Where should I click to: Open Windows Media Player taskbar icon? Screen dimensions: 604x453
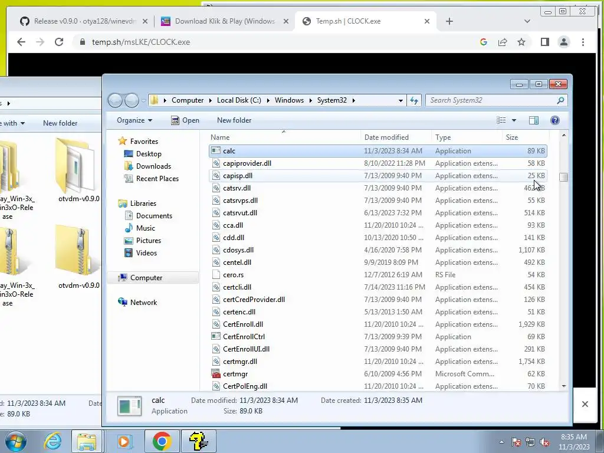(x=124, y=441)
